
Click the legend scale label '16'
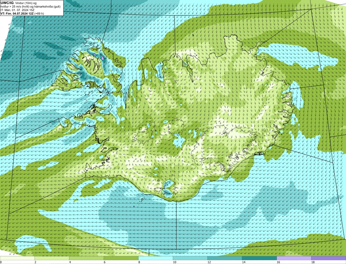278,262
